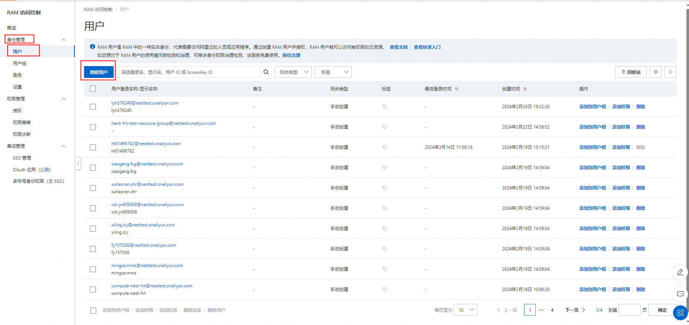Click the tag icon for wb-jn609308 row
The image size is (689, 325).
tap(384, 208)
